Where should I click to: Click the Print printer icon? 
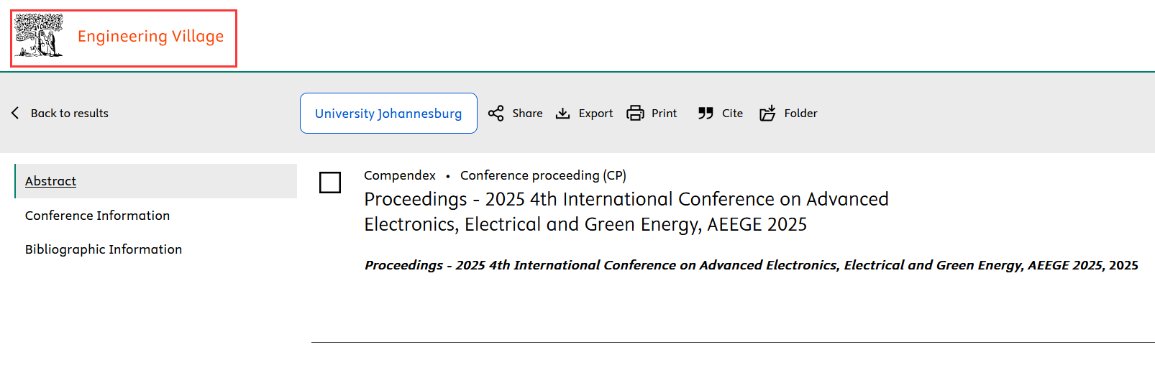(635, 113)
